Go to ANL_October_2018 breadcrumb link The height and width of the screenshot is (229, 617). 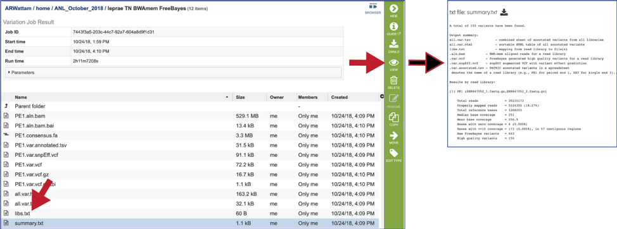pyautogui.click(x=79, y=8)
